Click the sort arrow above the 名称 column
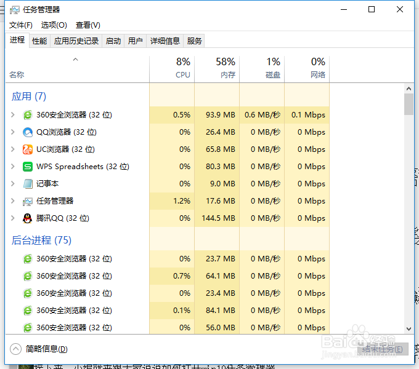This screenshot has width=419, height=369. (75, 60)
